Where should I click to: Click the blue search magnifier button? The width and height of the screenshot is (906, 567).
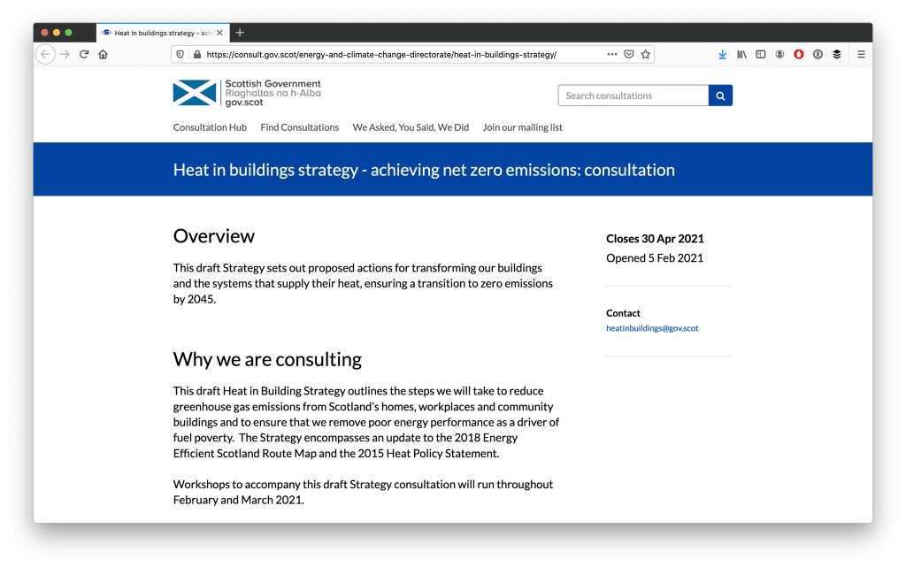click(x=720, y=96)
